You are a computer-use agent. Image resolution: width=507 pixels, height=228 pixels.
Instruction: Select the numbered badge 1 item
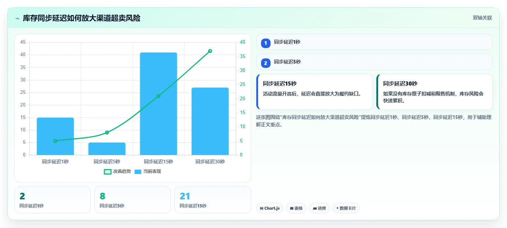tap(266, 43)
